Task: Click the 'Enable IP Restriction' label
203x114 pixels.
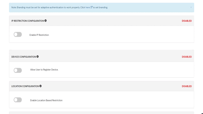Action: point(39,35)
